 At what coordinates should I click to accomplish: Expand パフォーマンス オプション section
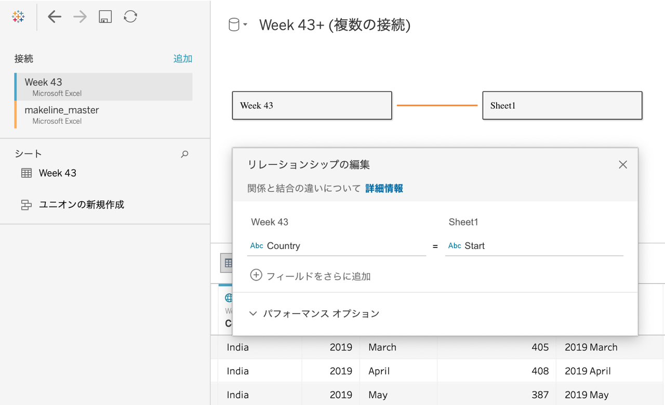314,313
